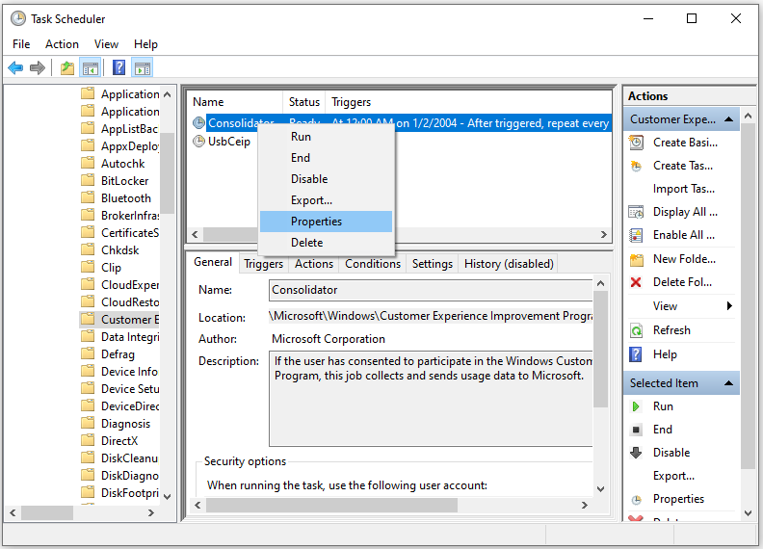The width and height of the screenshot is (763, 549).
Task: Open the View menu in menu bar
Action: [x=106, y=44]
